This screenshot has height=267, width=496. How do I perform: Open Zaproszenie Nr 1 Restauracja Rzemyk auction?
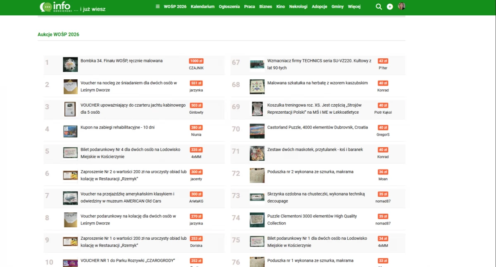134,242
